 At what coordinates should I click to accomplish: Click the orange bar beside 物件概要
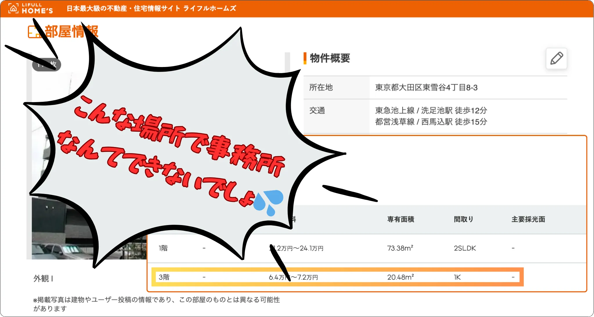coord(305,59)
